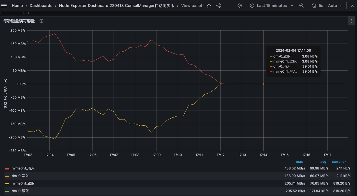Change color of nvme0n1_读取 yellow swatch

click(7, 184)
